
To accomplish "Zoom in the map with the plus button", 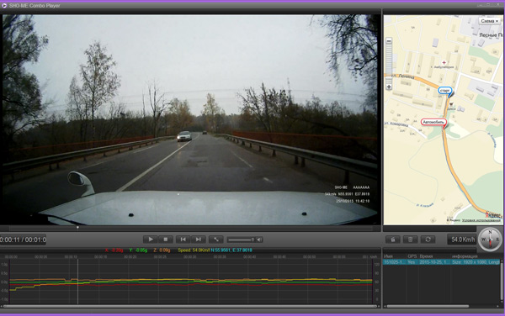I will pyautogui.click(x=389, y=87).
